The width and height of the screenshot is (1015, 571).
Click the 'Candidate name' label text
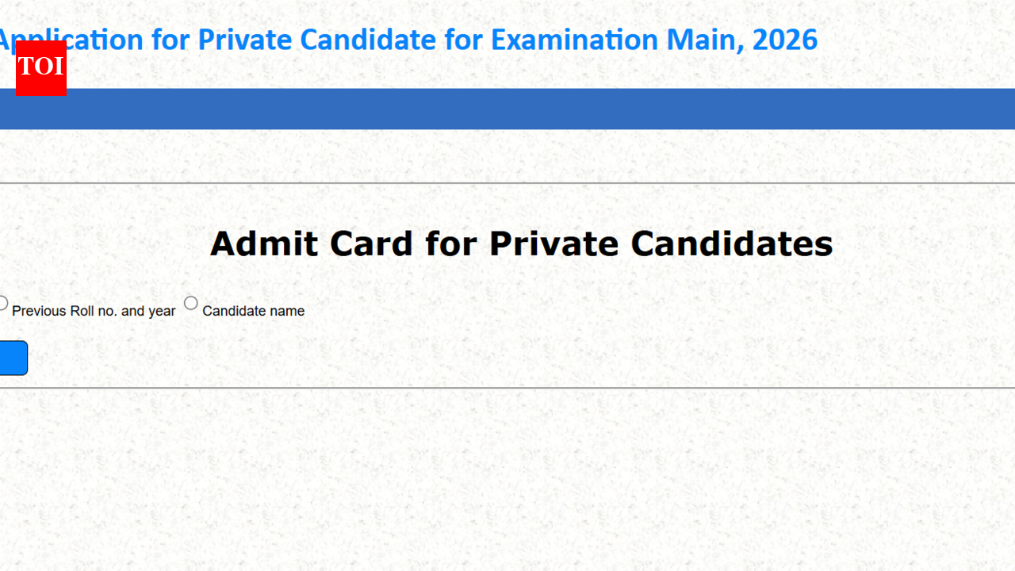(253, 311)
